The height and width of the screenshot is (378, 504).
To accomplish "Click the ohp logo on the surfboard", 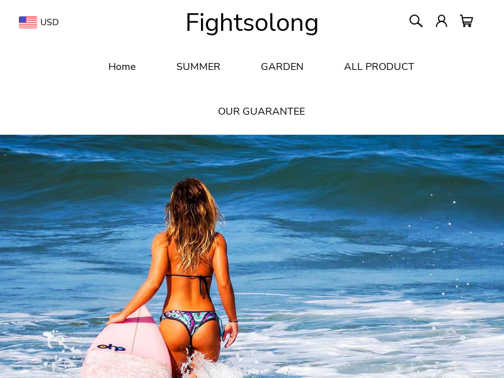I will (x=112, y=347).
